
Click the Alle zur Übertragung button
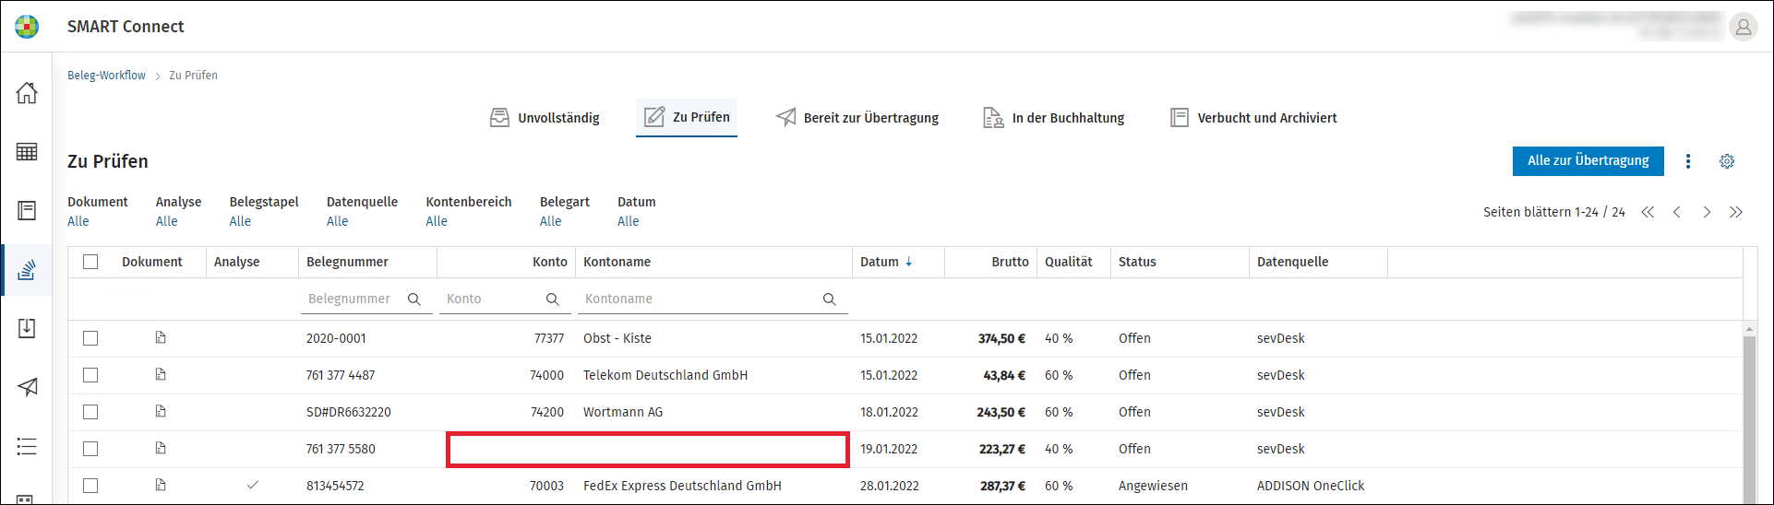(1588, 160)
